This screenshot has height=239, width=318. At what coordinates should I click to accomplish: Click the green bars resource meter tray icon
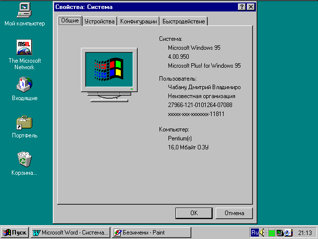point(271,233)
